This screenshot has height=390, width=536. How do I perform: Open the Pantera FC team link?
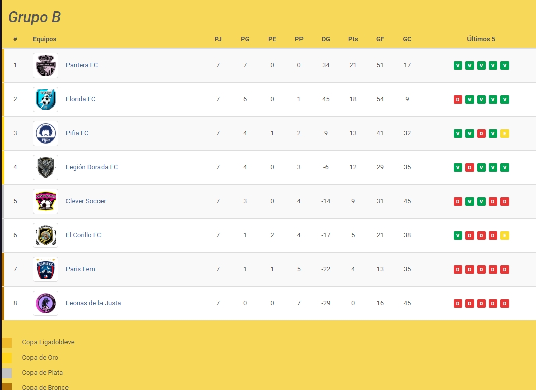82,65
